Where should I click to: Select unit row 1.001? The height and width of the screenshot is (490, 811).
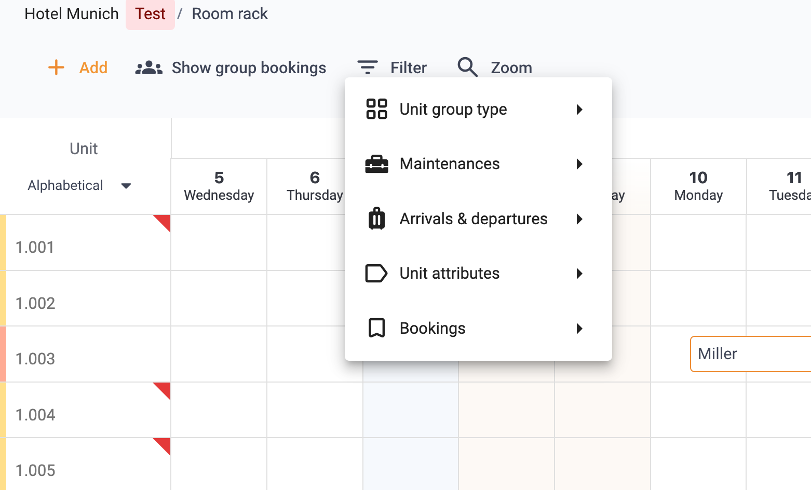click(85, 242)
